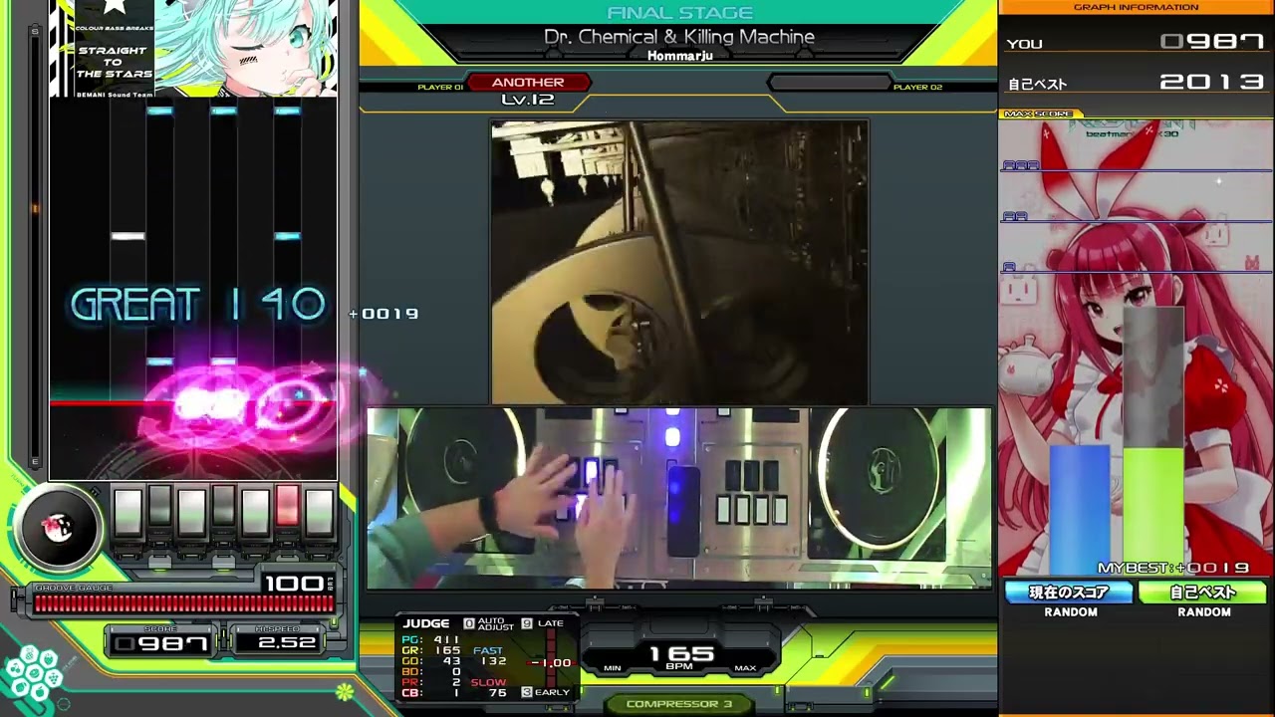Click the PR 2 judge count
This screenshot has height=717, width=1275.
pyautogui.click(x=430, y=683)
